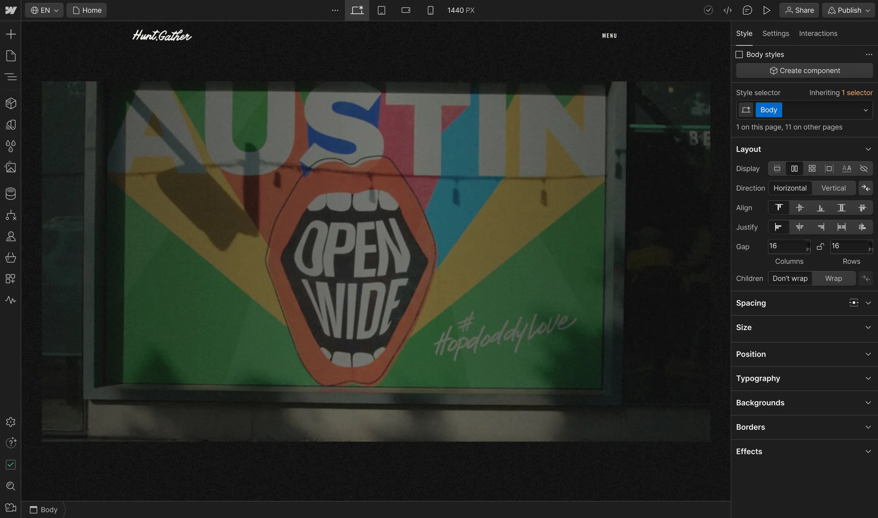
Task: Switch to the Settings tab
Action: [x=776, y=33]
